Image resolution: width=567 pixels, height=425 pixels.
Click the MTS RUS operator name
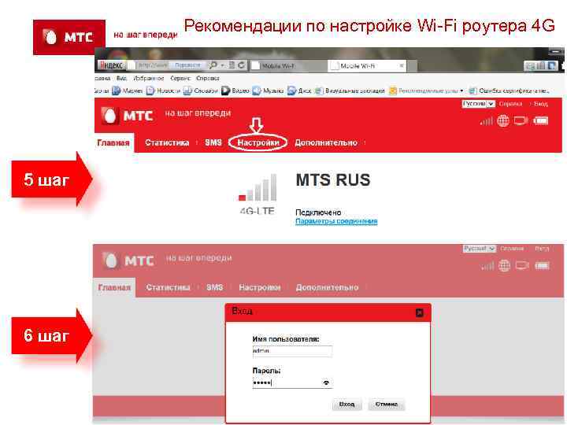[333, 180]
